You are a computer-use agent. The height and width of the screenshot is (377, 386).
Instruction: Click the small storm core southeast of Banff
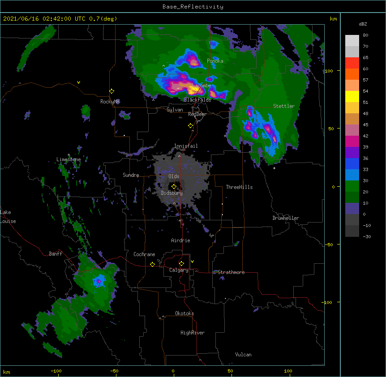pos(99,281)
